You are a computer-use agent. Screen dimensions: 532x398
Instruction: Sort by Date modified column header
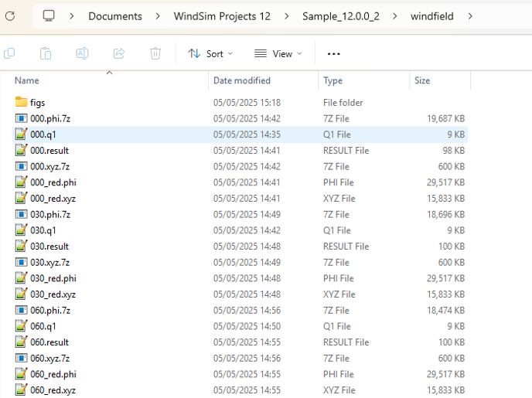point(242,80)
